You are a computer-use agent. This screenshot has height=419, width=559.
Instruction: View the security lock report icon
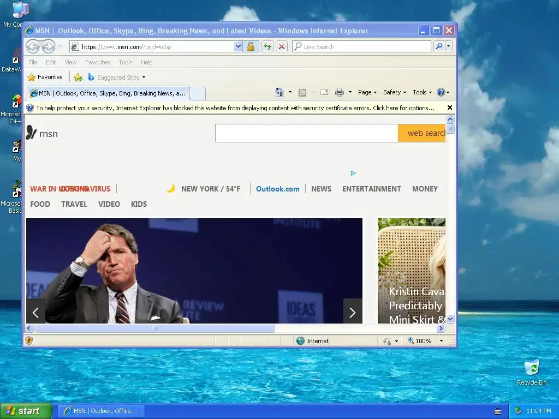point(251,47)
